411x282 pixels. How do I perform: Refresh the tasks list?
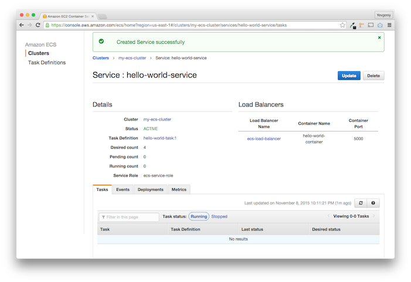click(x=361, y=203)
